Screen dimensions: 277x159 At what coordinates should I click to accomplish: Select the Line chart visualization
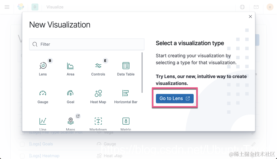point(43,124)
